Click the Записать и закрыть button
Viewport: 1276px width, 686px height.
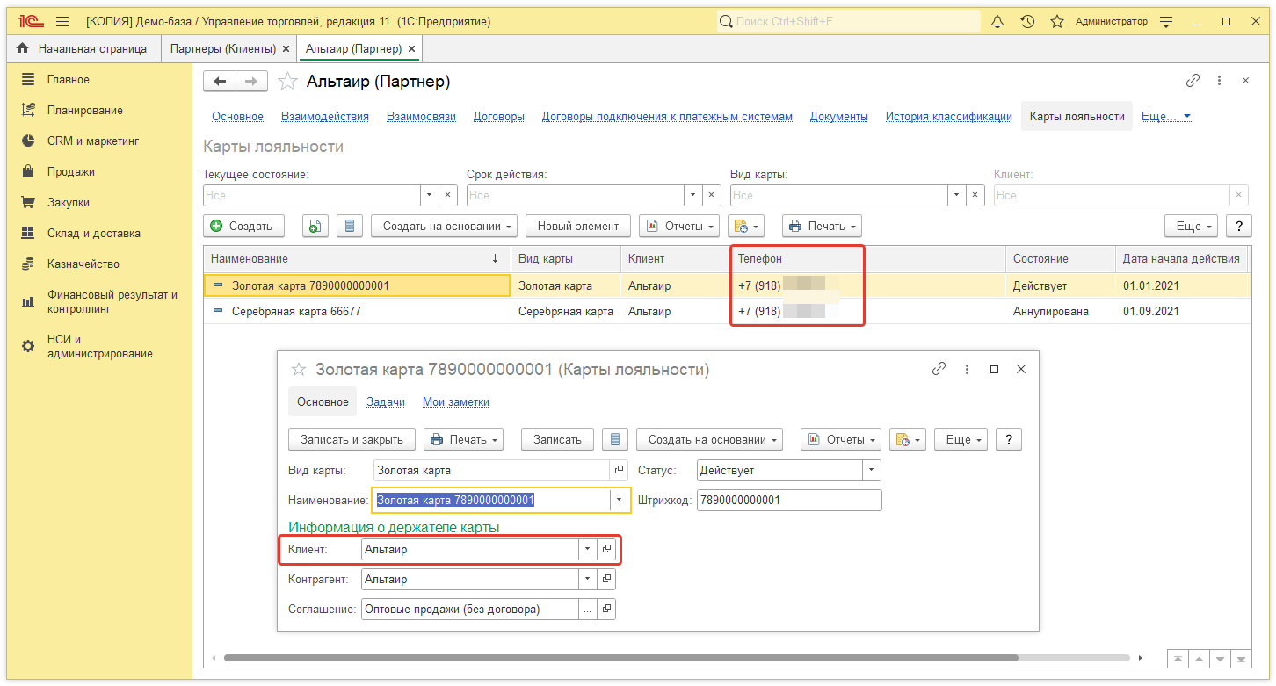[352, 440]
